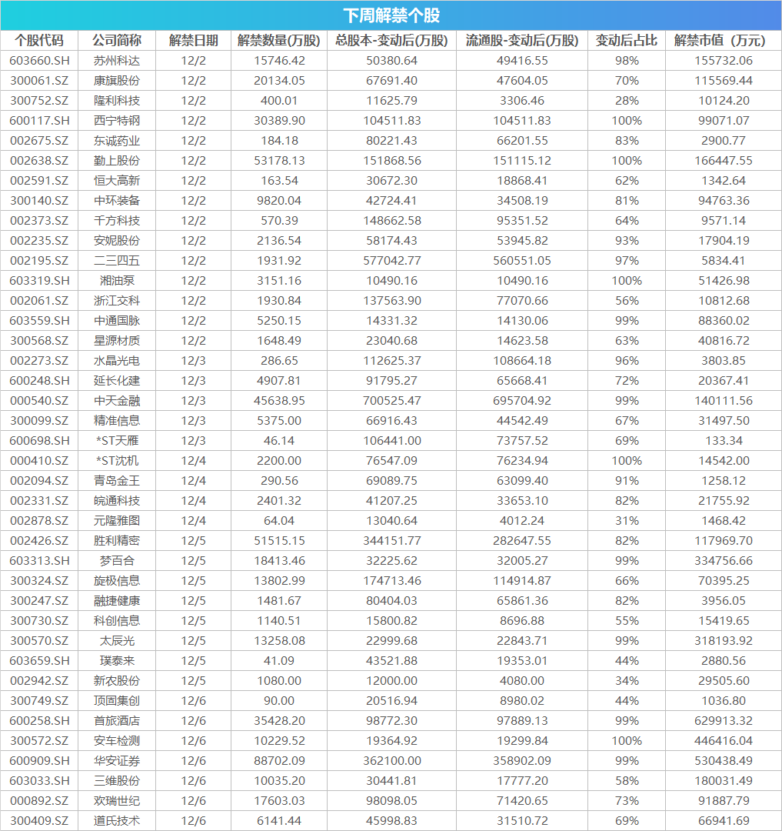Screen dimensions: 782x831
Task: Select the 个股代码 column header
Action: 39,41
